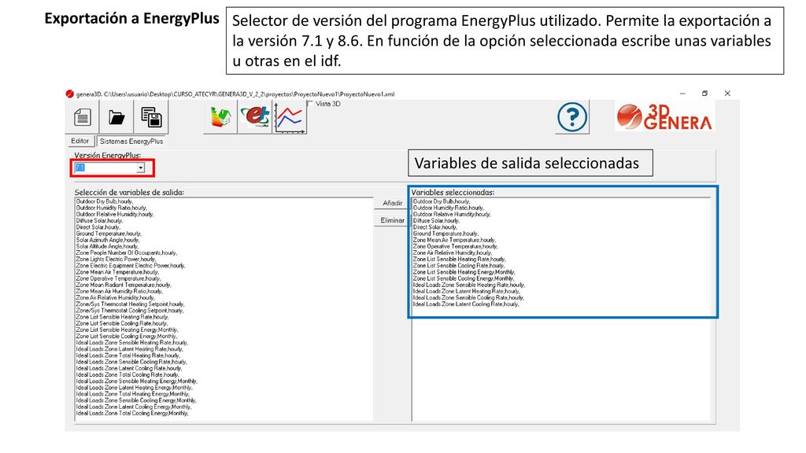This screenshot has width=806, height=453.
Task: Select Zone Operative Temperature,hourly under Selección de variables
Action: click(x=119, y=278)
